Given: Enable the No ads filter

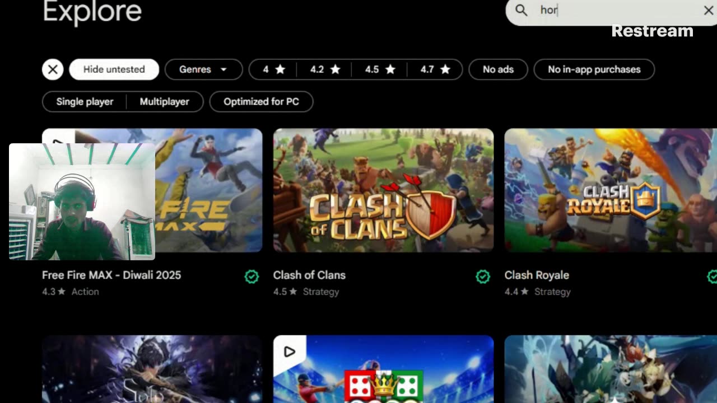Looking at the screenshot, I should pyautogui.click(x=498, y=69).
